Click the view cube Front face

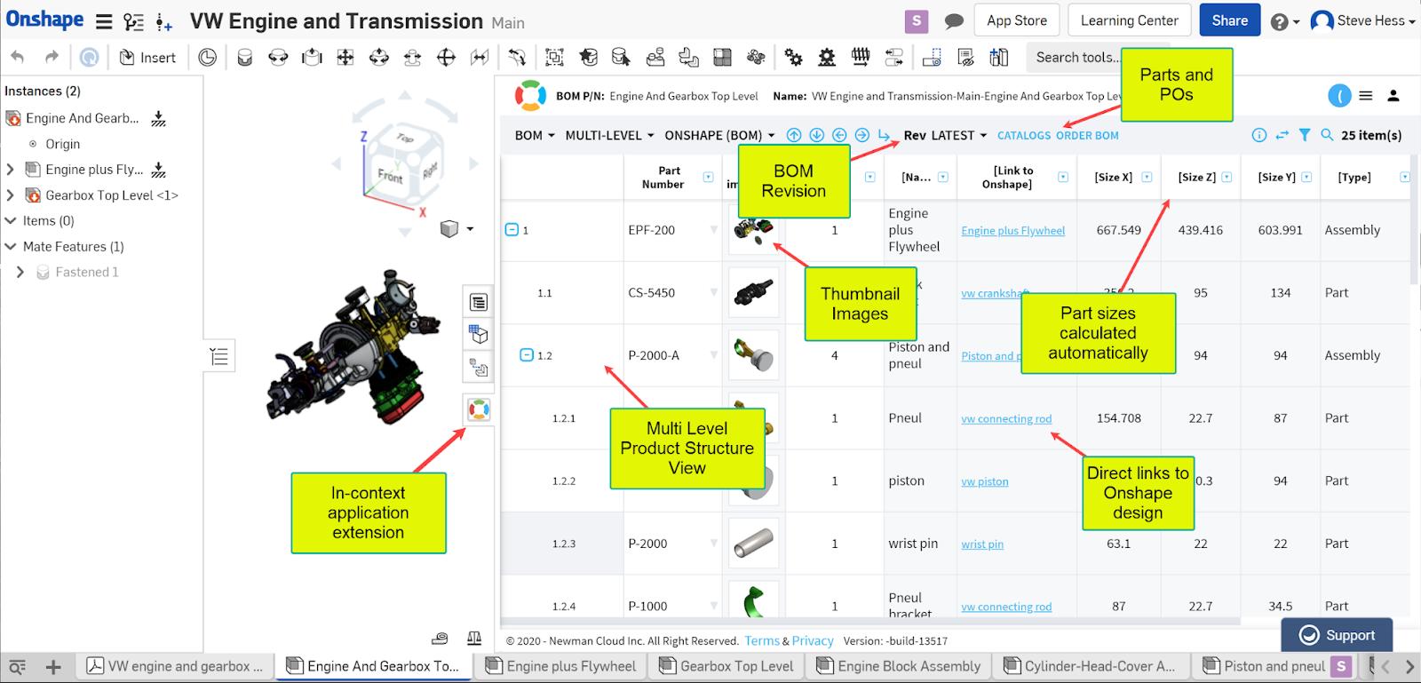[389, 175]
